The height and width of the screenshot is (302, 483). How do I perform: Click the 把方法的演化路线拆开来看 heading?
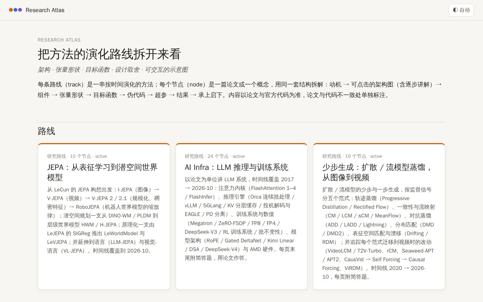click(x=109, y=54)
